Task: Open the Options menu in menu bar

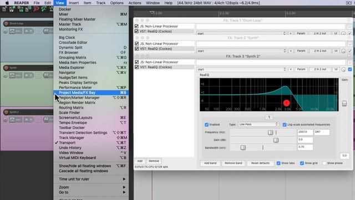Action: 117,3
